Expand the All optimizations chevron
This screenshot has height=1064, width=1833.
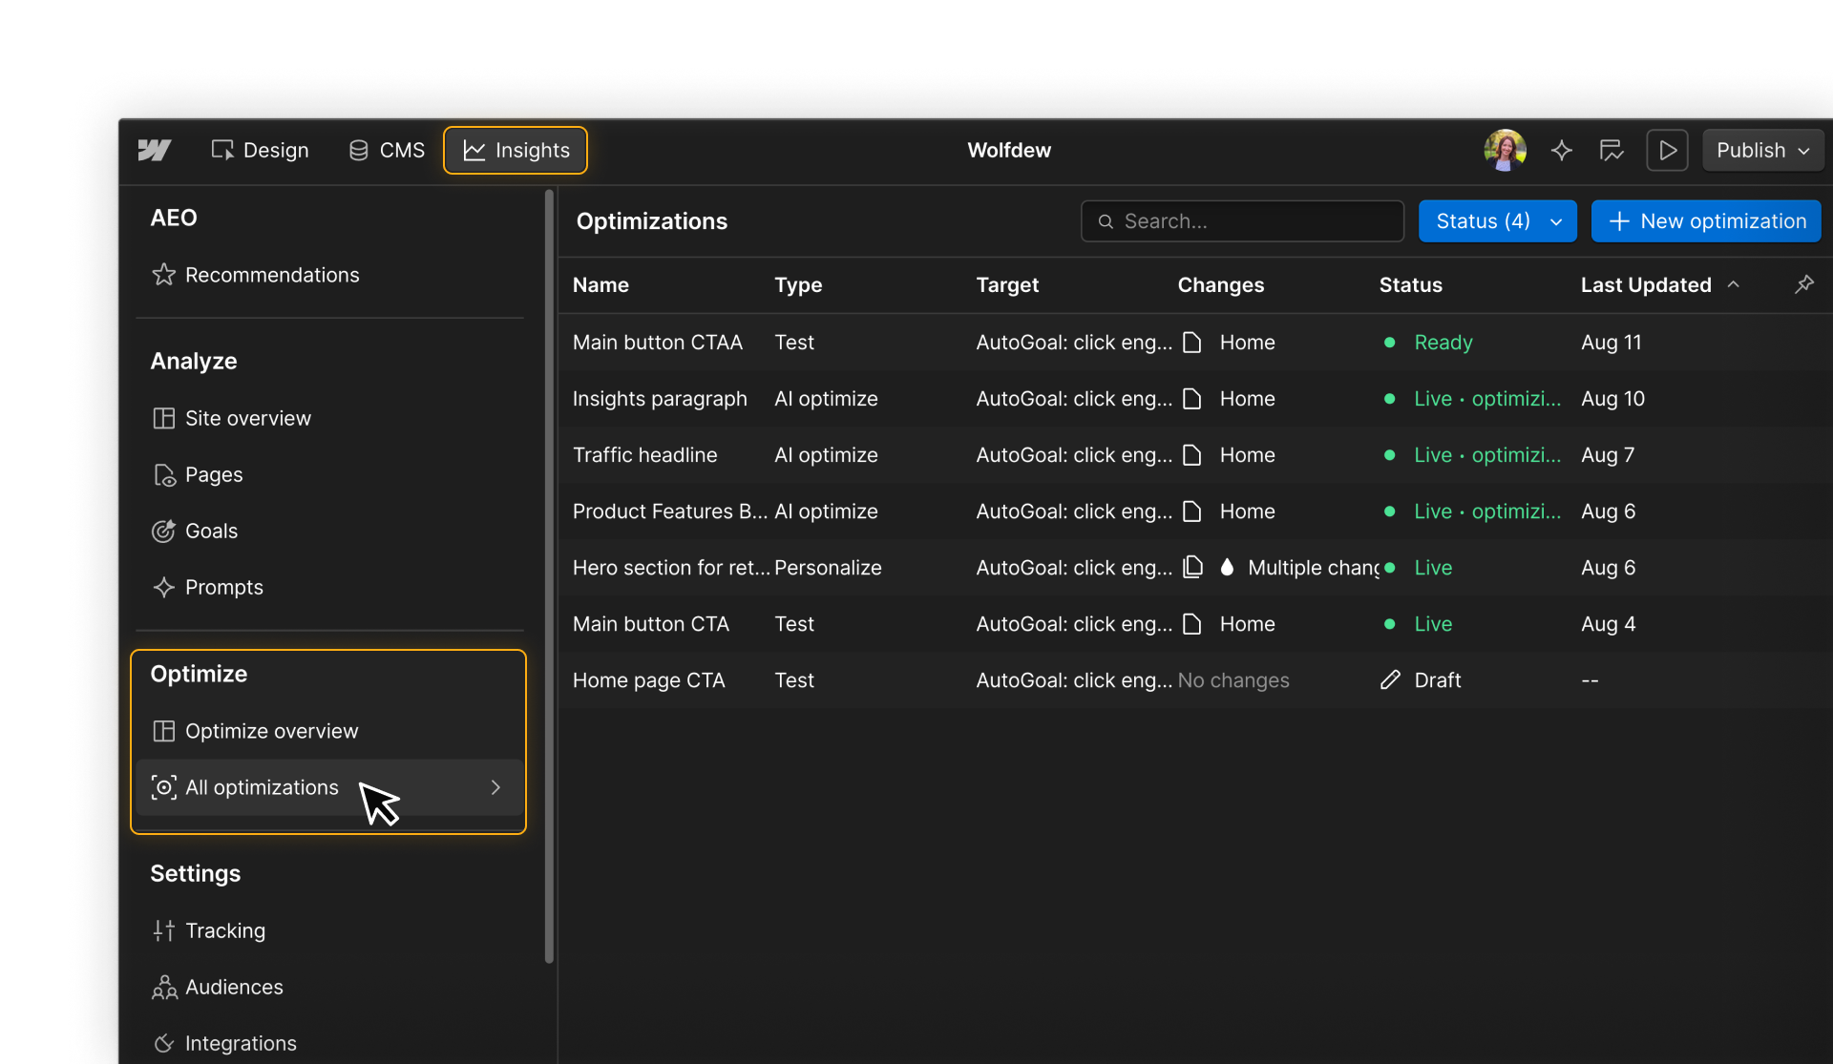pyautogui.click(x=495, y=787)
